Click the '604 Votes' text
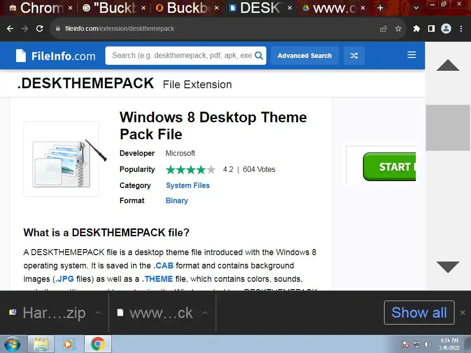 pos(259,170)
